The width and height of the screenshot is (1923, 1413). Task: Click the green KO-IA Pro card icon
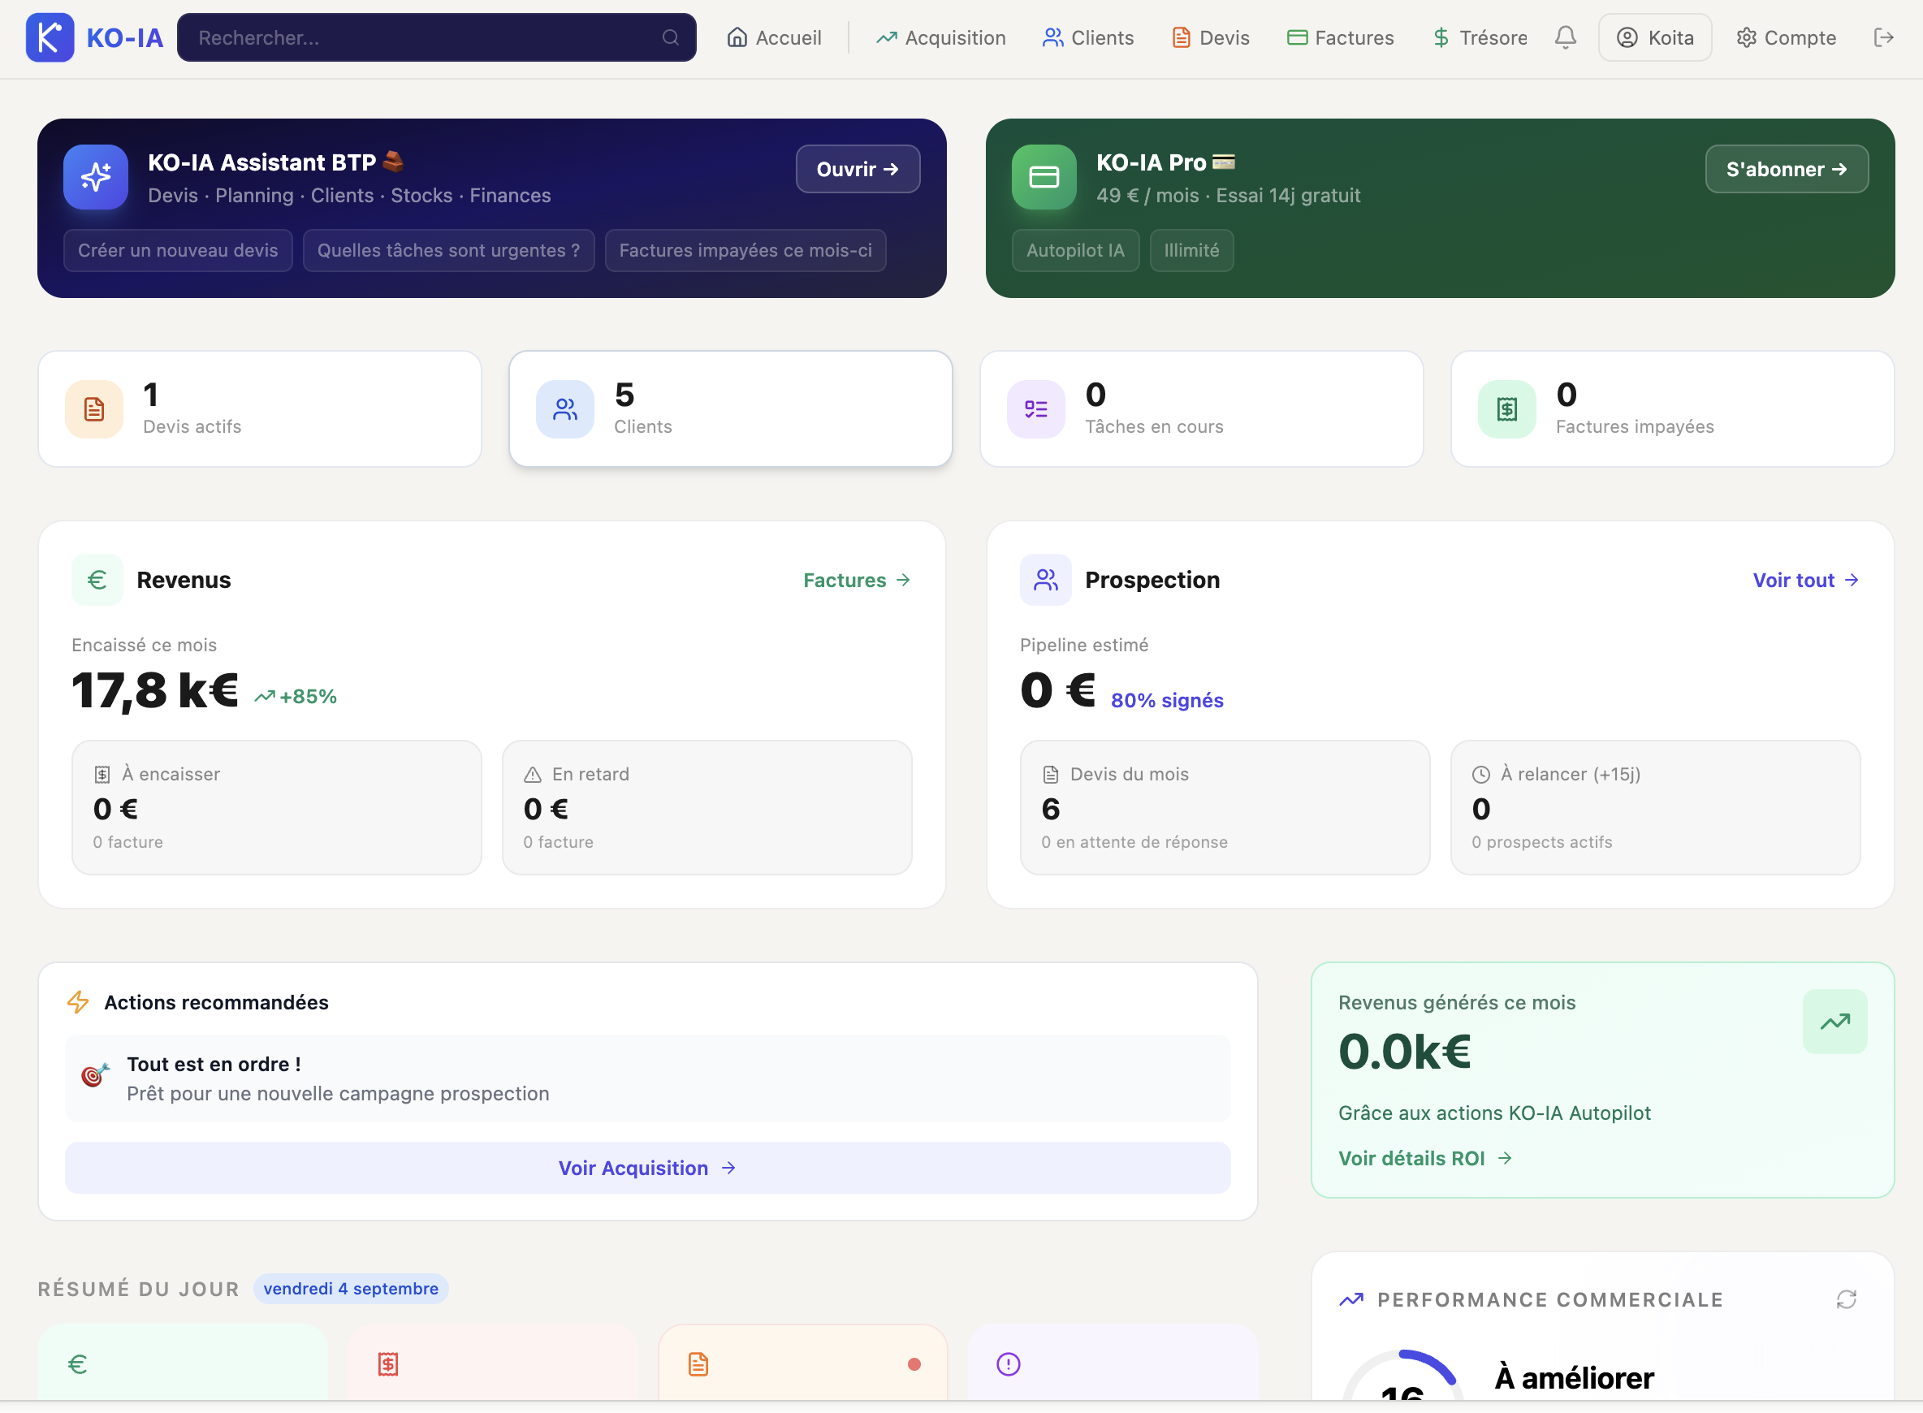[1044, 177]
